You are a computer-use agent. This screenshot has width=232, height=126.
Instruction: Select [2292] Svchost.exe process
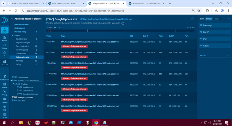coord(20,77)
